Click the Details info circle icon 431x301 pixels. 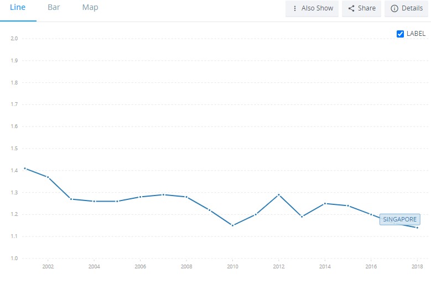[x=394, y=8]
